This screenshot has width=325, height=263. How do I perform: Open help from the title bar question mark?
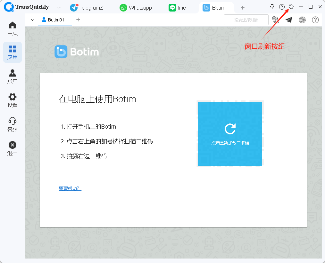(x=282, y=7)
